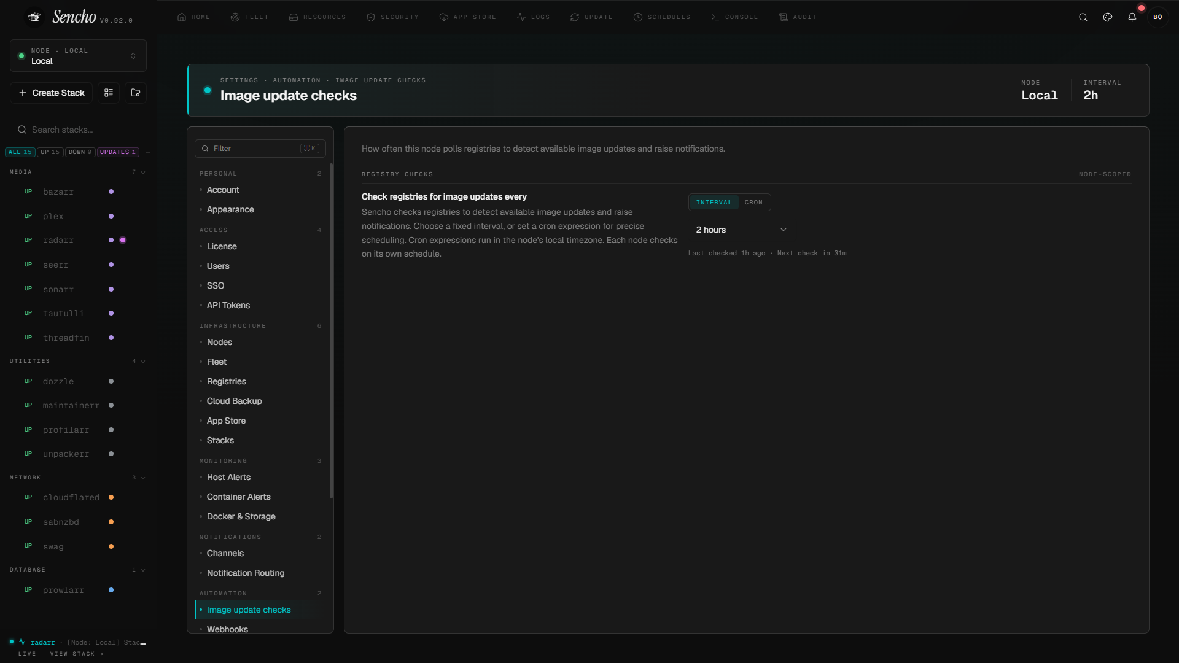Open the Security tab
The image size is (1179, 663).
click(392, 17)
